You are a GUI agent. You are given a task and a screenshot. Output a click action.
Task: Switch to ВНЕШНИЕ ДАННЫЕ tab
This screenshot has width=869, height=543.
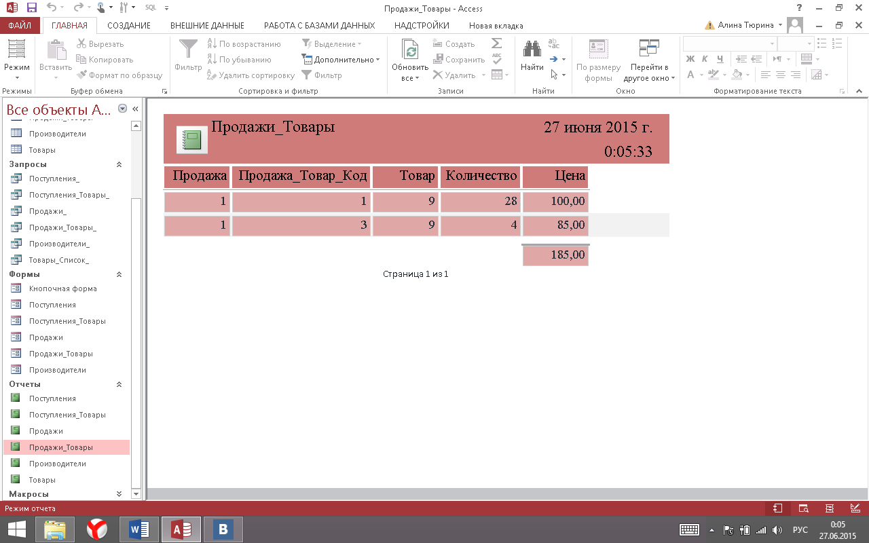pyautogui.click(x=207, y=26)
